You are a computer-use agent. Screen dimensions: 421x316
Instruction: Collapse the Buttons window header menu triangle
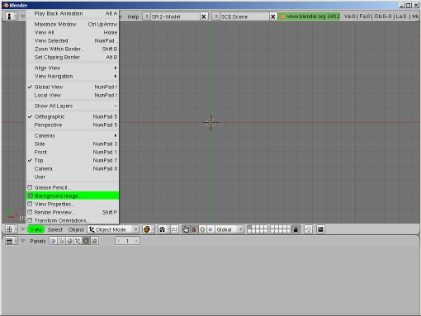pos(23,241)
